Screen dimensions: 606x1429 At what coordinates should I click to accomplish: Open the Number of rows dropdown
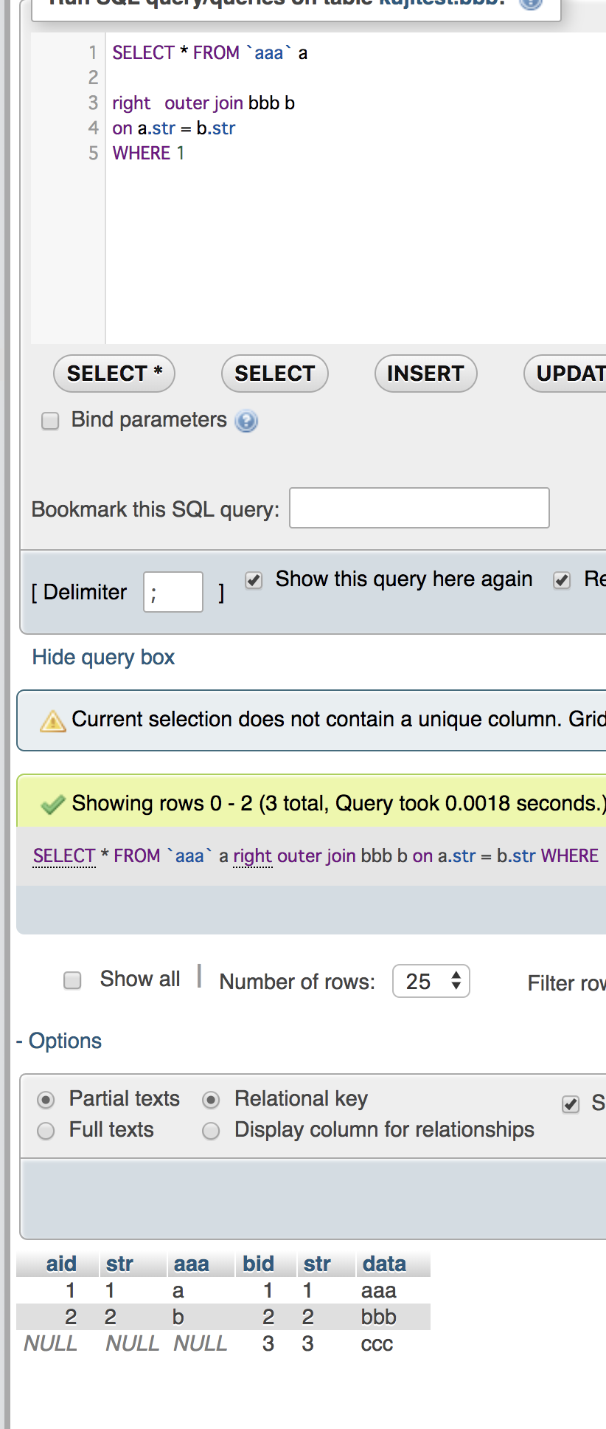tap(431, 981)
